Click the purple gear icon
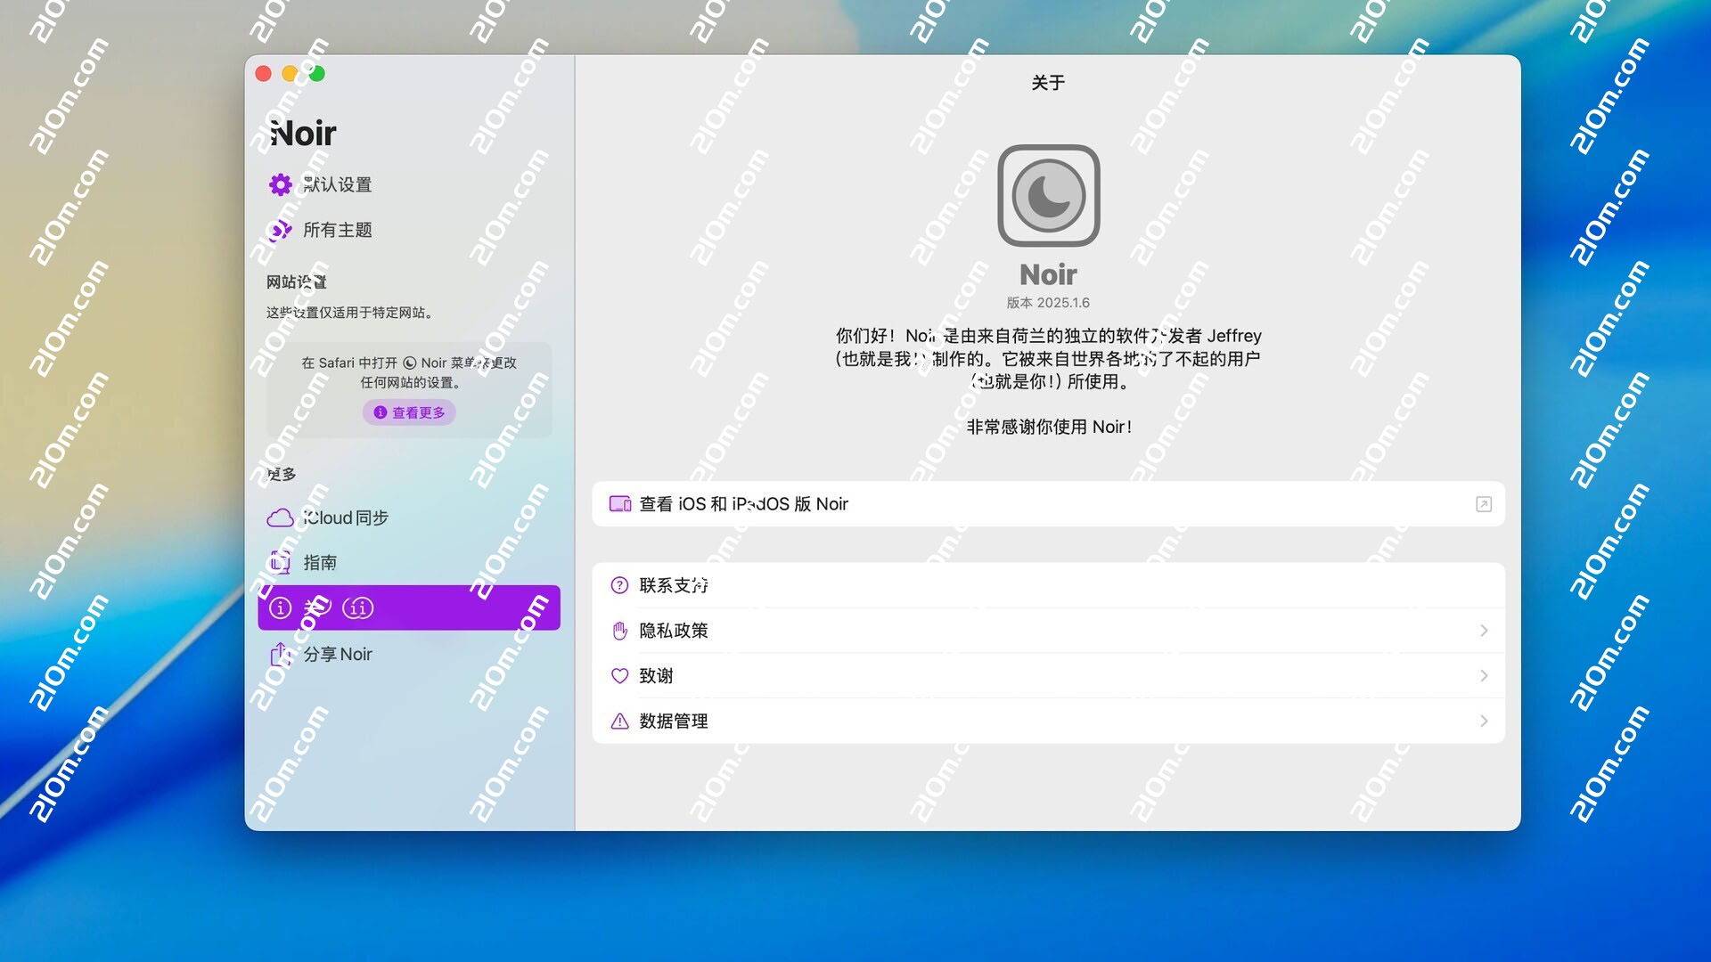The image size is (1711, 962). coord(280,184)
